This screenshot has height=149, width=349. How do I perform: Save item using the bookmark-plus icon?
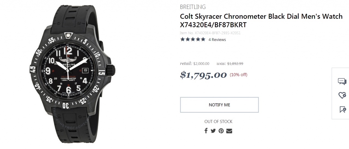tap(342, 110)
